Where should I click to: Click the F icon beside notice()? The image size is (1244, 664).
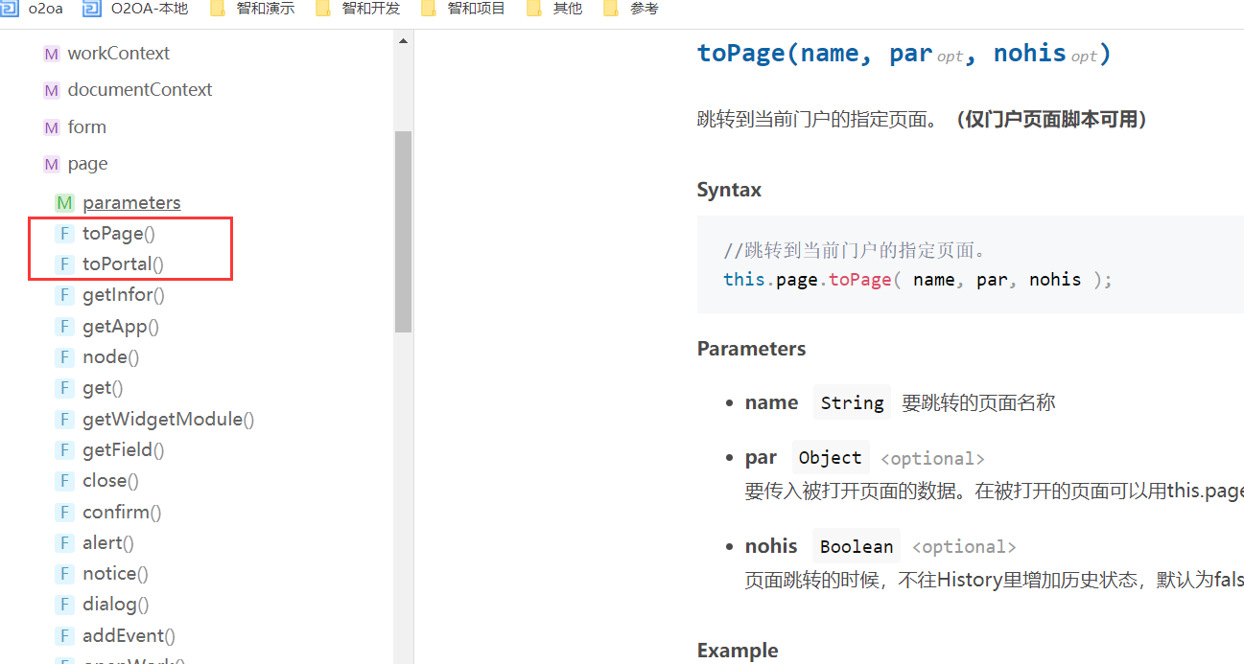pyautogui.click(x=64, y=573)
